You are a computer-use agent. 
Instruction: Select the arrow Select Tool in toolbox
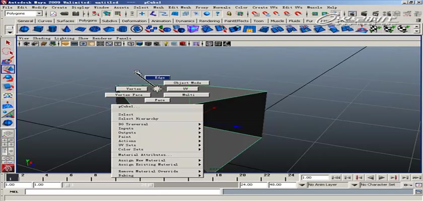click(8, 43)
